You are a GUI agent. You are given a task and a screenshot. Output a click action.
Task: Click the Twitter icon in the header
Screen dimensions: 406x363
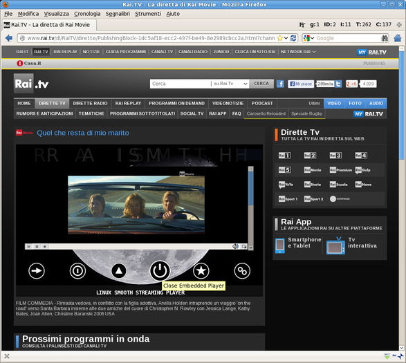(x=338, y=84)
